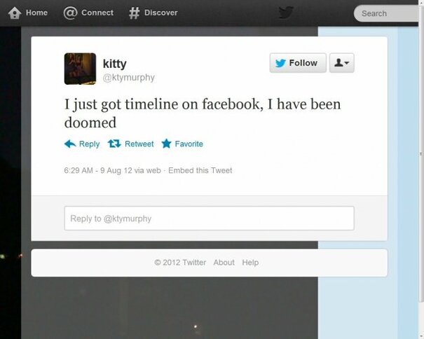Click inside the Search box

point(387,13)
